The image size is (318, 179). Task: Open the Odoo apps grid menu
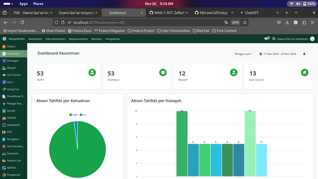pyautogui.click(x=4, y=39)
